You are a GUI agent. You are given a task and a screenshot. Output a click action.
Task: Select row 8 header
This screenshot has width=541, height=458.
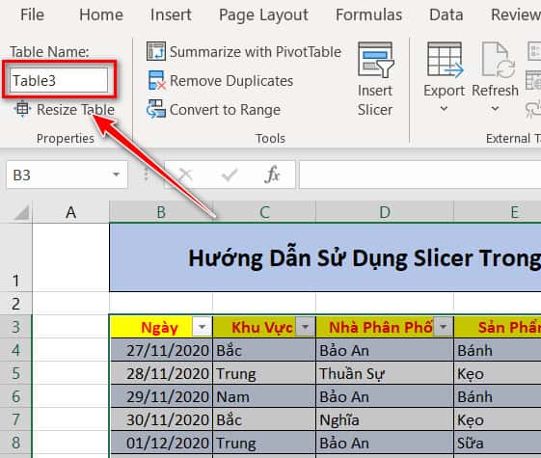[15, 443]
